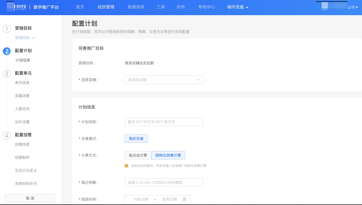
Task: Open the 投放管理 menu
Action: coord(106,7)
